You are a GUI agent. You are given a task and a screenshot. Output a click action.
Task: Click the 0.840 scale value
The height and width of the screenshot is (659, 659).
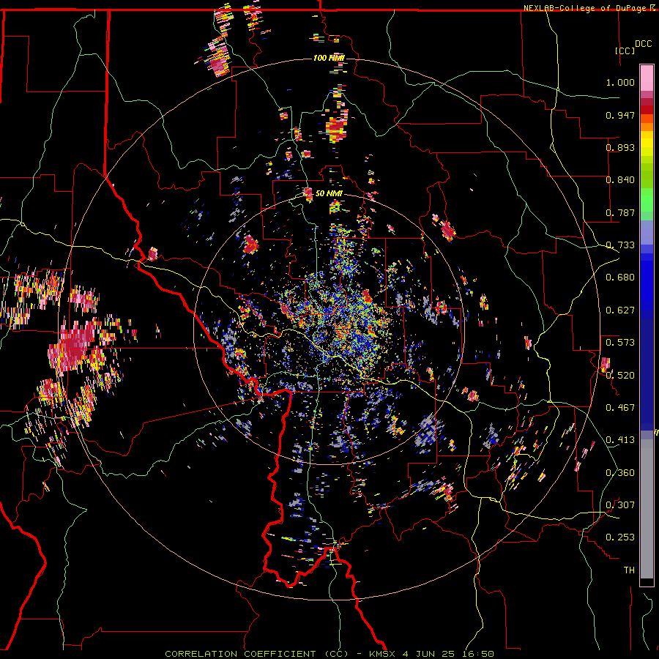click(x=620, y=180)
